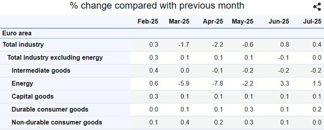Select the Jun-25 column header

point(279,22)
